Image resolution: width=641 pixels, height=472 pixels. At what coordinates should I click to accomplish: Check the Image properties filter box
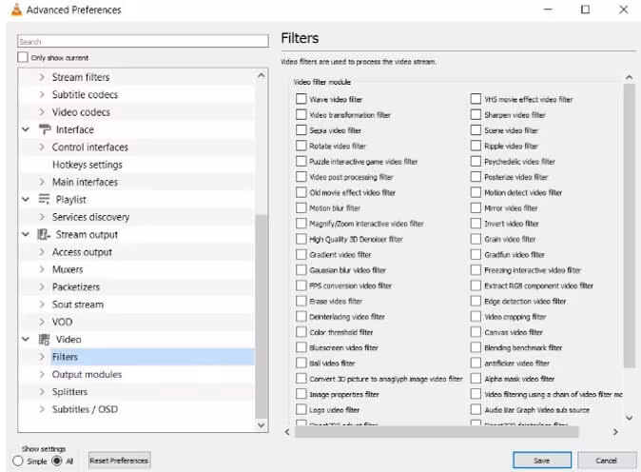pos(301,394)
